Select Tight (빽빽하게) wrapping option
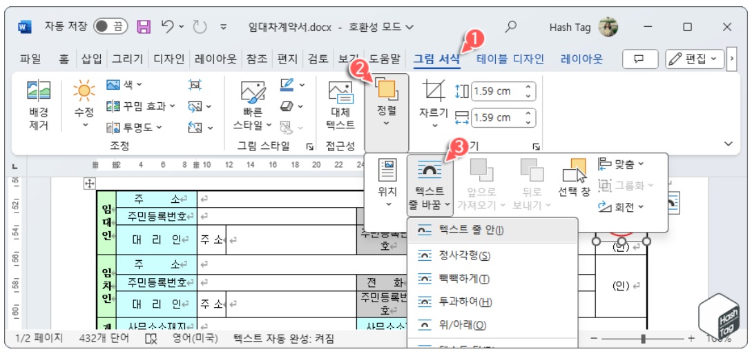 (492, 279)
